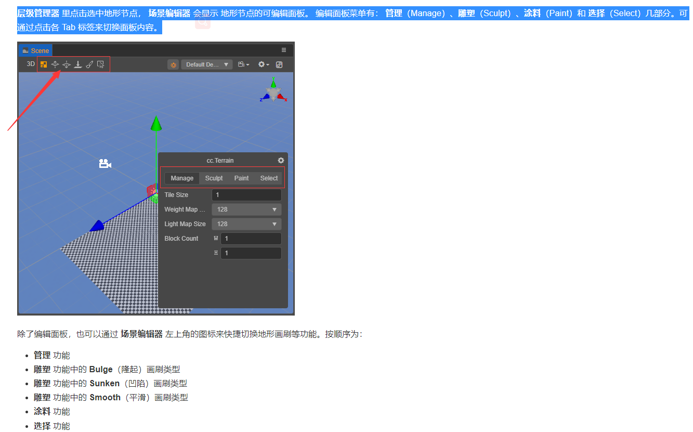Click the cc.Terrain panel title
693x432 pixels.
(x=220, y=161)
